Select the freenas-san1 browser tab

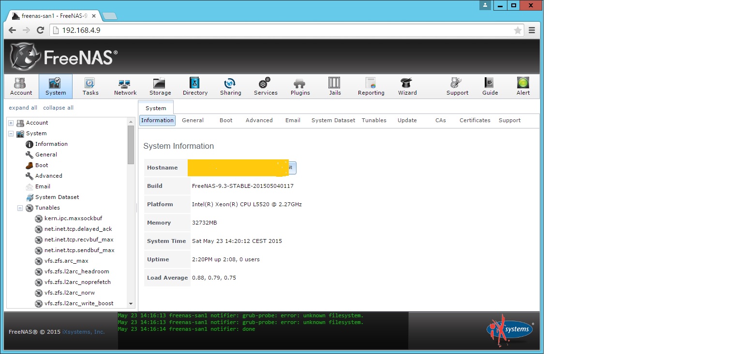click(54, 16)
